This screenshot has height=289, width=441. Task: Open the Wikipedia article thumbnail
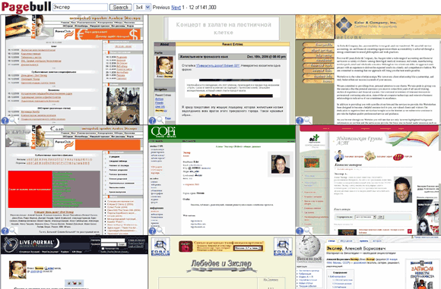point(368,262)
